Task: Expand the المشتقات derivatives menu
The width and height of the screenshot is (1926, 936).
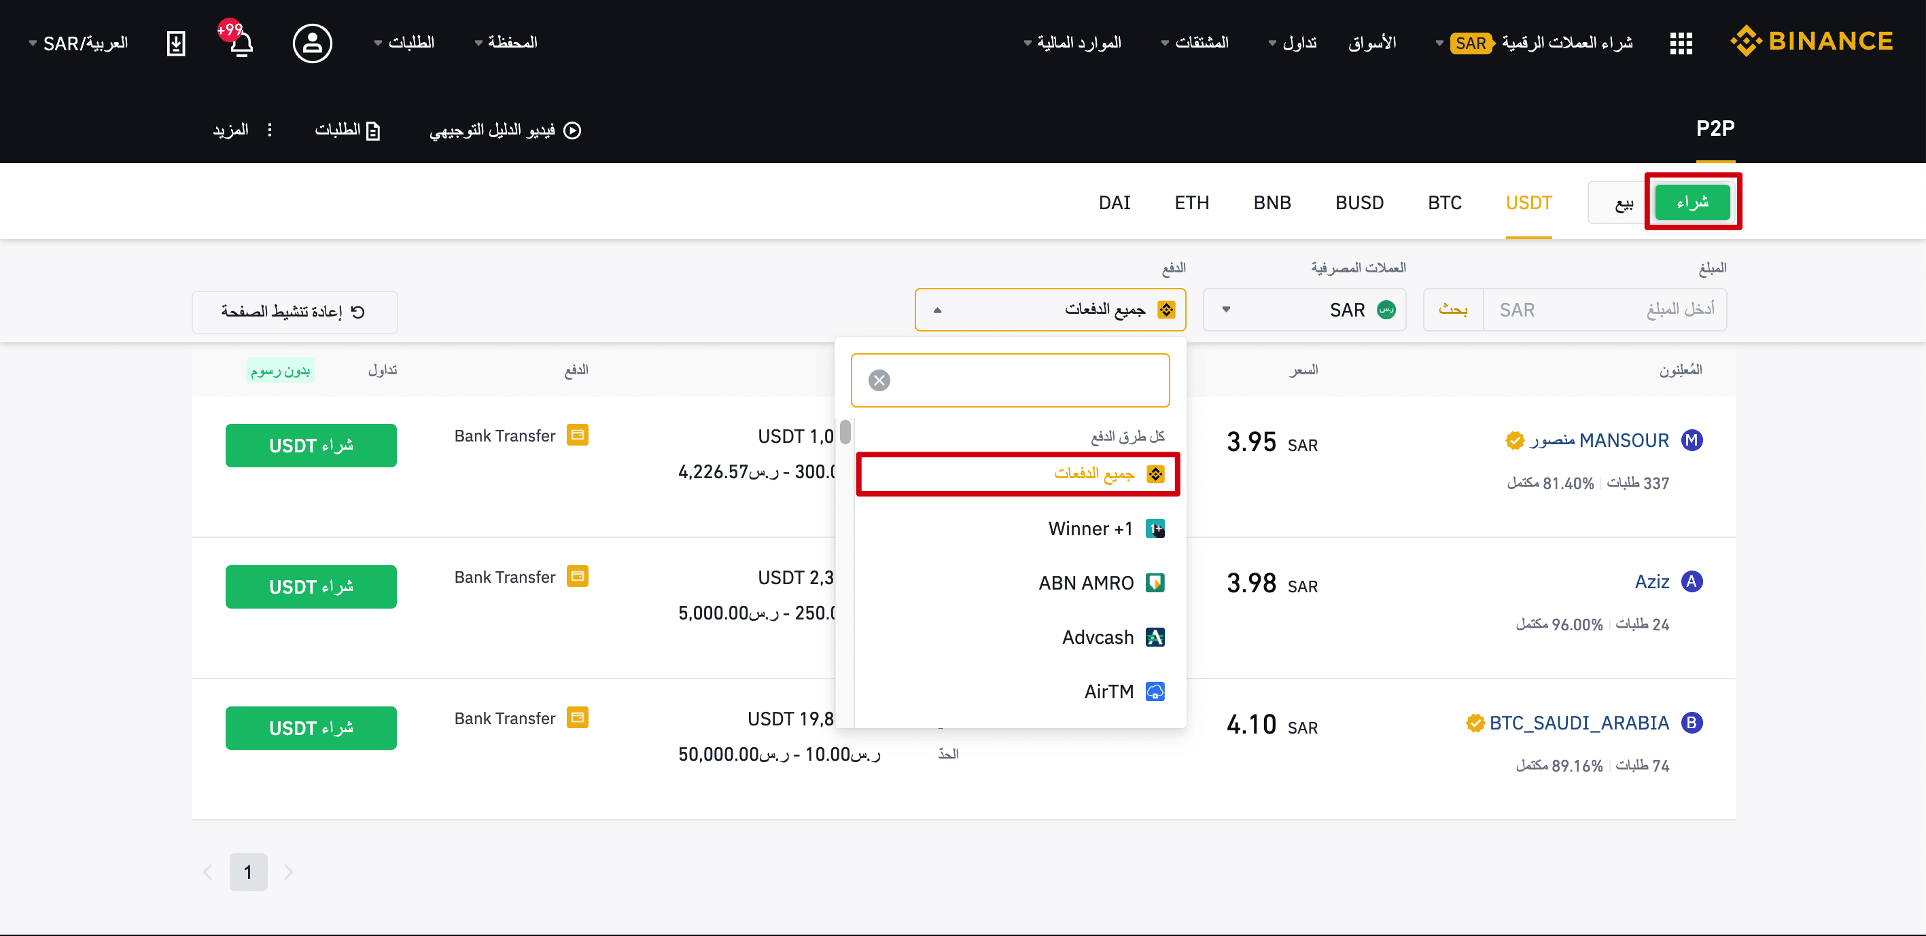Action: tap(1195, 43)
